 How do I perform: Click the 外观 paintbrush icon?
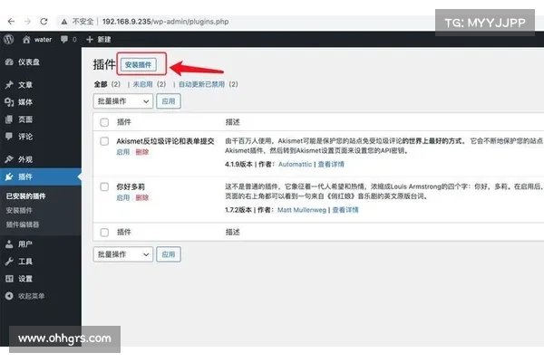coord(9,159)
